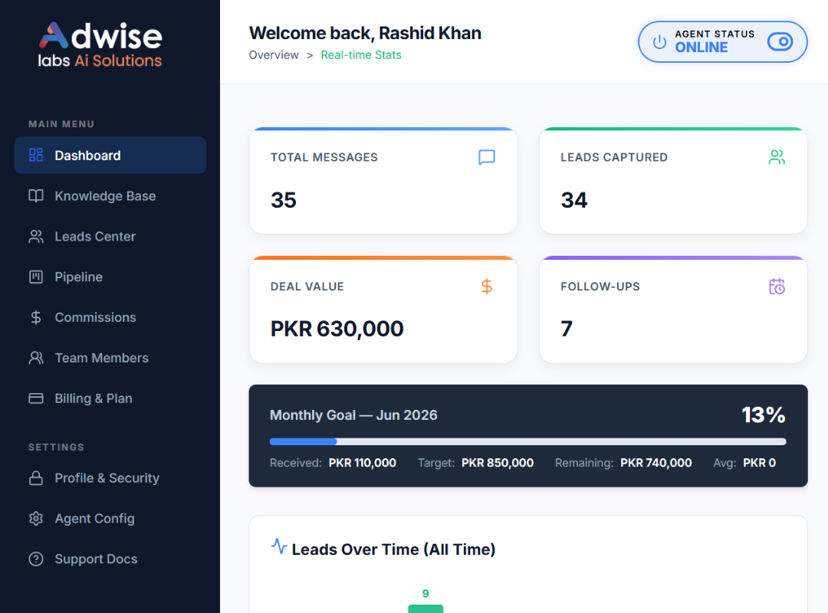Open Team Members page
This screenshot has width=828, height=613.
point(110,358)
